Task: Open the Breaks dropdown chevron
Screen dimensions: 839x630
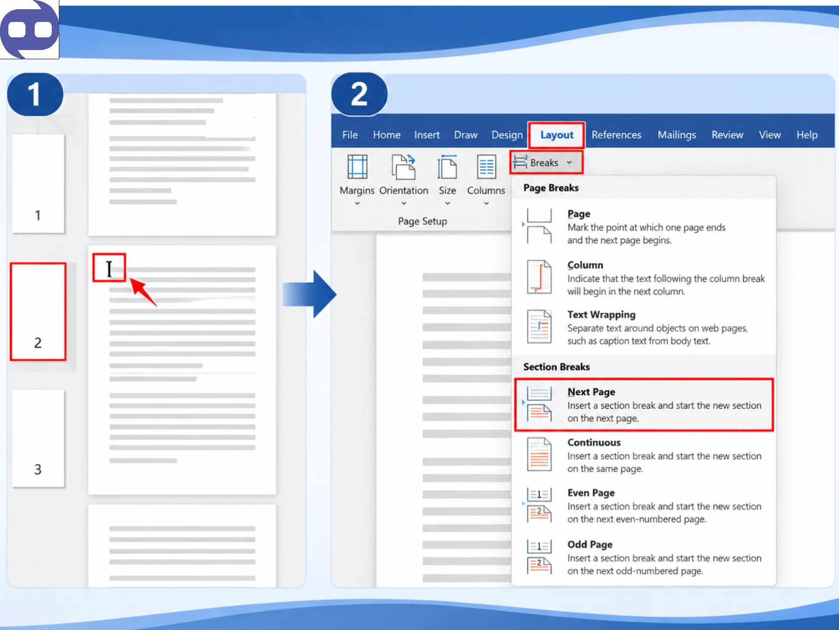Action: click(x=569, y=162)
